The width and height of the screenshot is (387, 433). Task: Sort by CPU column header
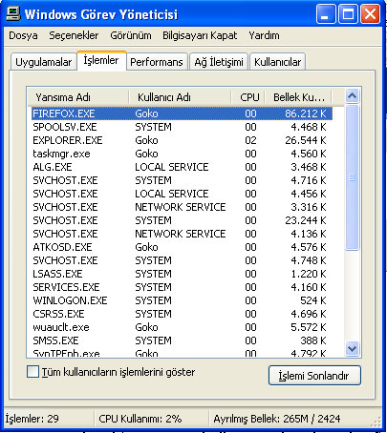247,97
